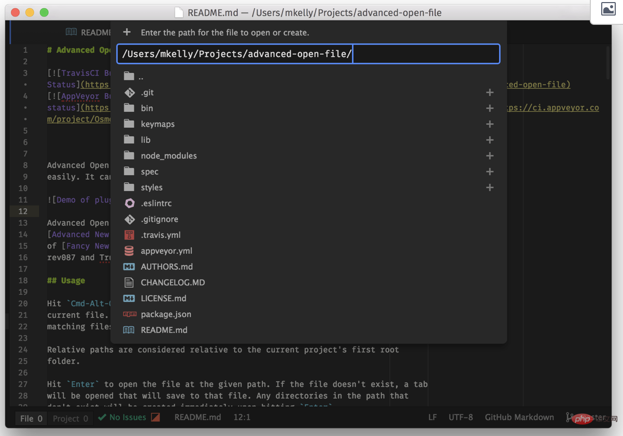Select the README.md editor tab
Image resolution: width=623 pixels, height=436 pixels.
pos(88,32)
